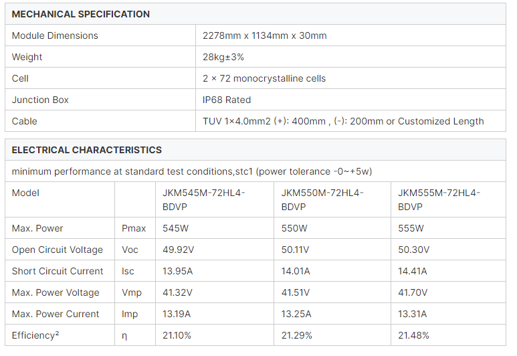The width and height of the screenshot is (517, 356).
Task: Select the minimum performance at standard test conditions note
Action: point(192,171)
